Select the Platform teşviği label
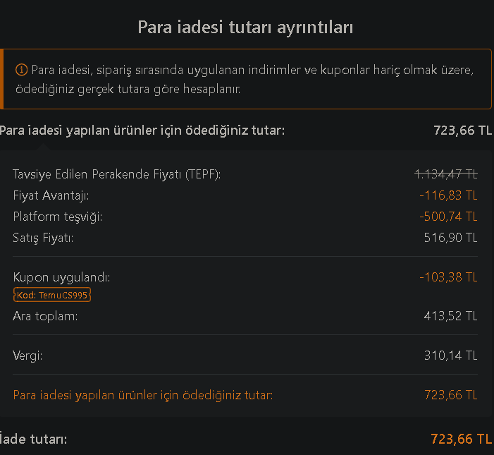 (58, 217)
